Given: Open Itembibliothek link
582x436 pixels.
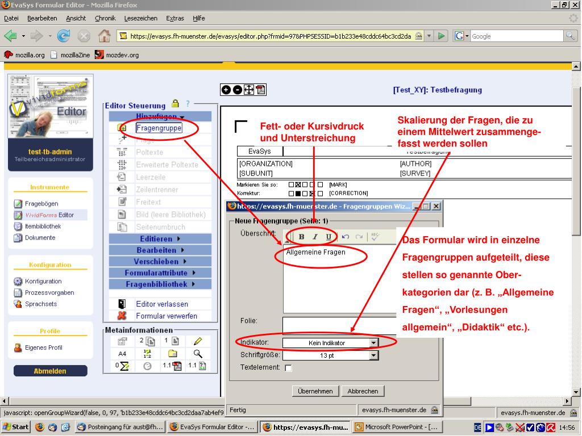Looking at the screenshot, I should click(x=43, y=226).
